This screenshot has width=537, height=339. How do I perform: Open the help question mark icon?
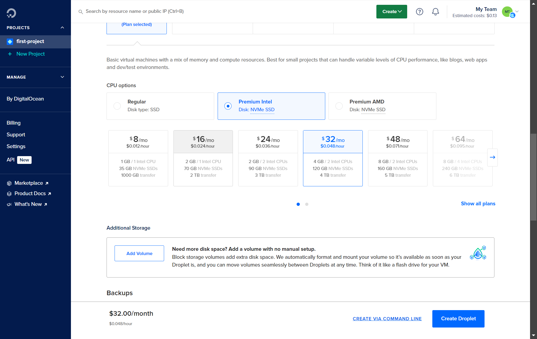pos(419,11)
